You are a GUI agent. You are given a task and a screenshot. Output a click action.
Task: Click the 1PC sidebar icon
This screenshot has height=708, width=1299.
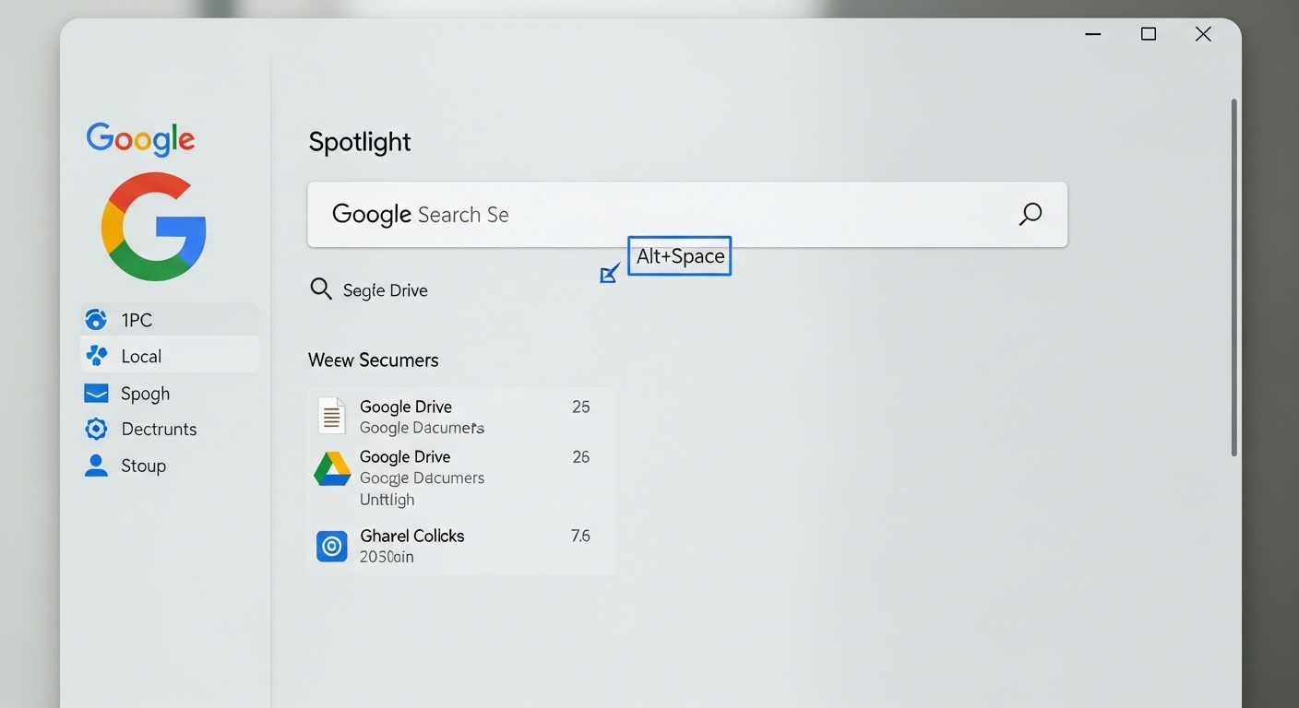point(96,320)
